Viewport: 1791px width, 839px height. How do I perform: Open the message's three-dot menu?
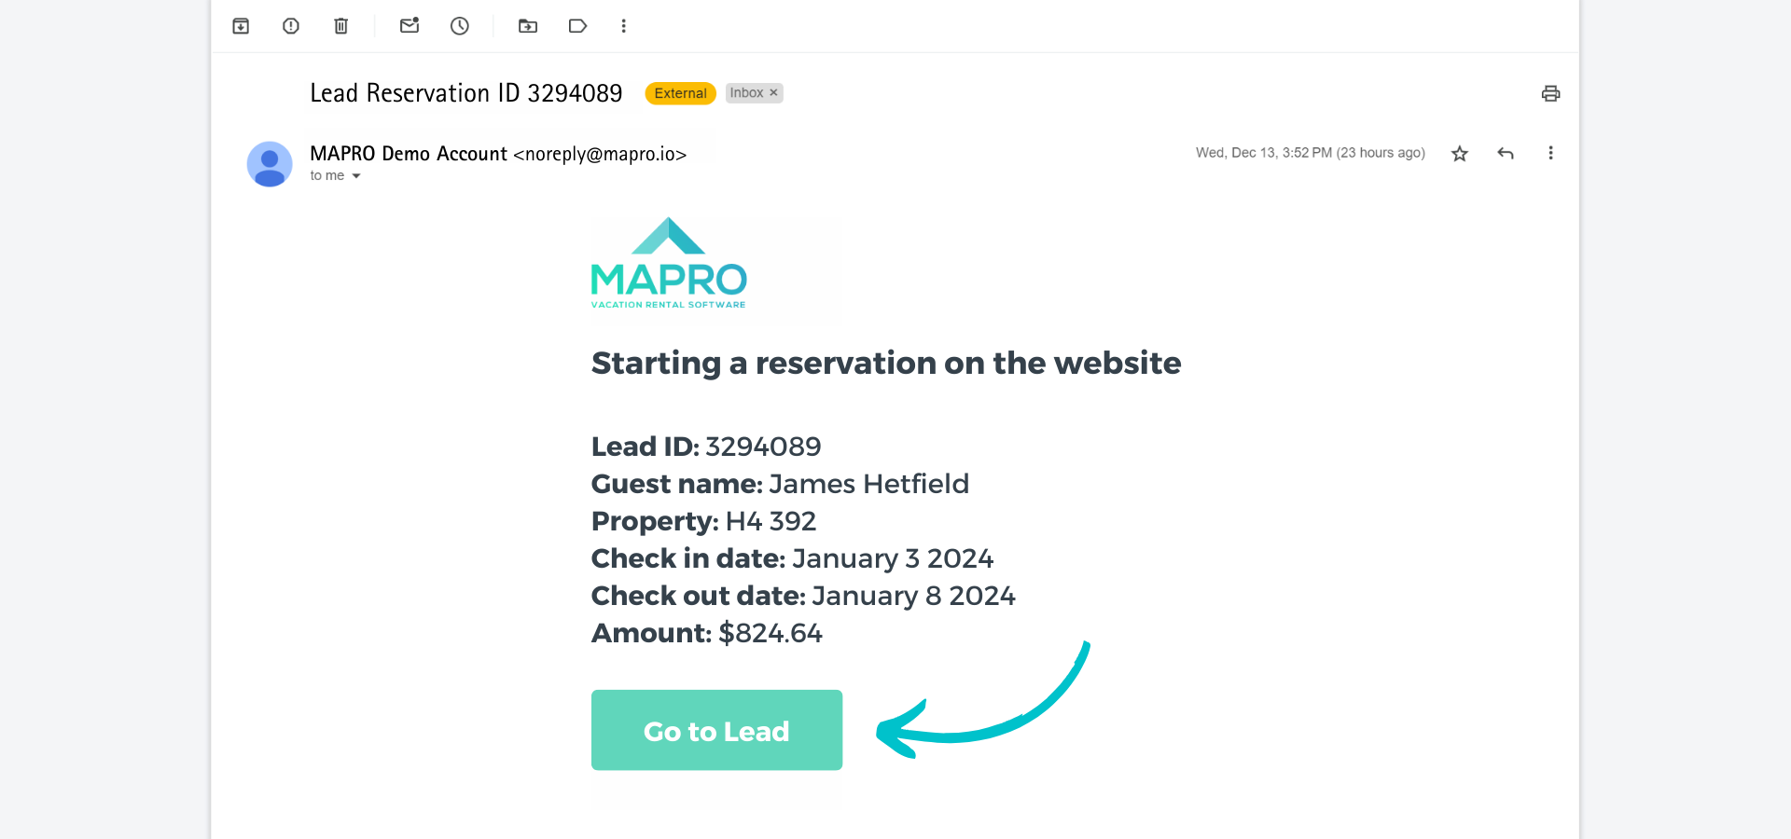pyautogui.click(x=1550, y=153)
